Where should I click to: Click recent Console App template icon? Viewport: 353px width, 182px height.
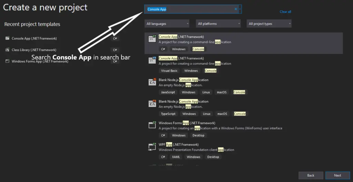tap(8, 38)
